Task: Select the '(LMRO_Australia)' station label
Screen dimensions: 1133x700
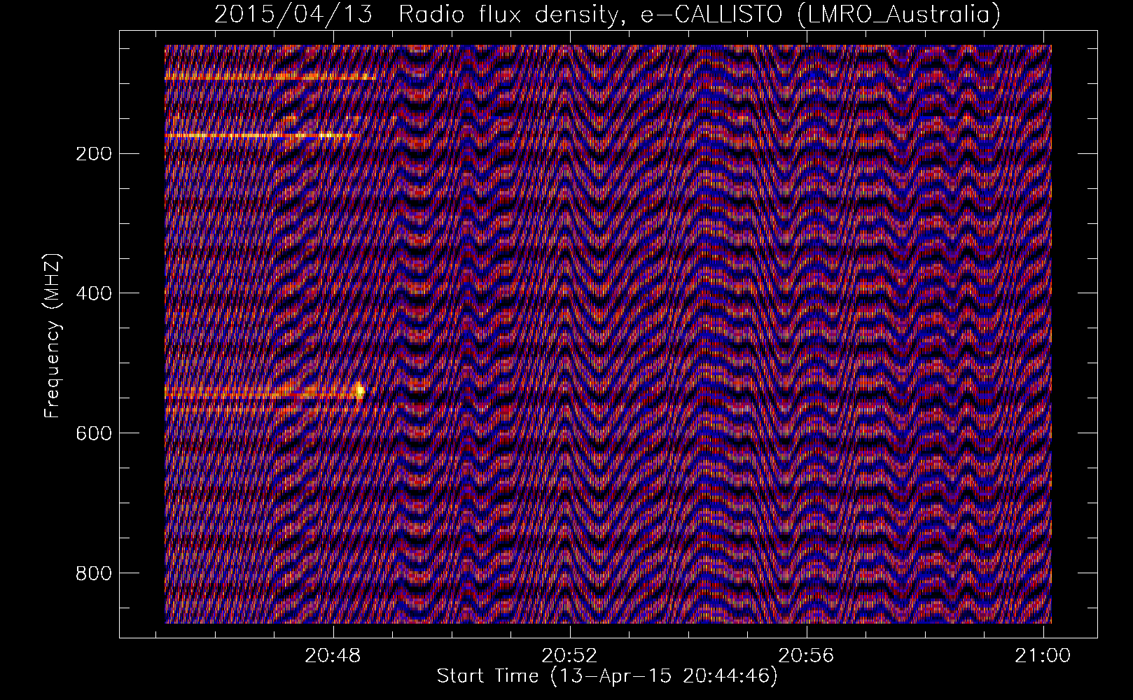Action: click(899, 15)
